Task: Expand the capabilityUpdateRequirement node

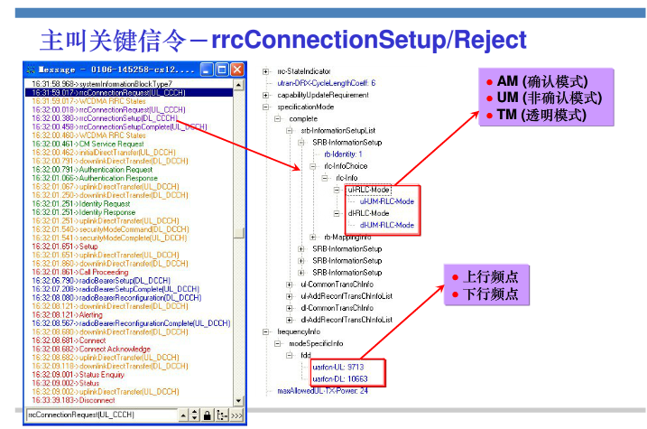Action: pos(265,95)
